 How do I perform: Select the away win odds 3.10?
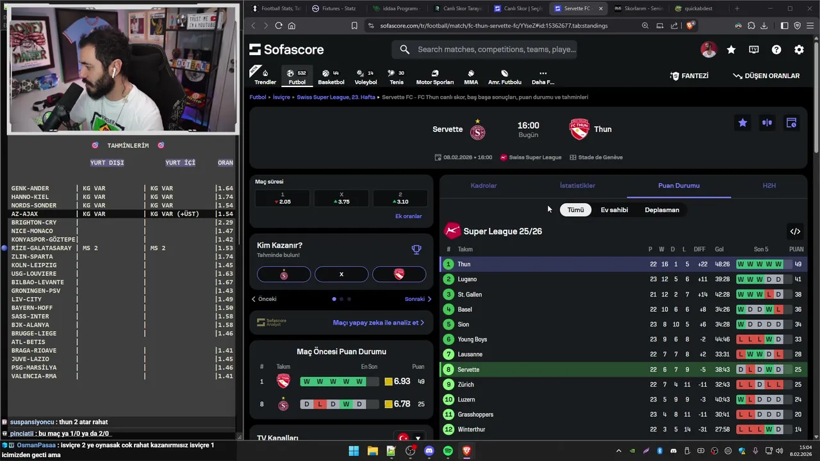[400, 198]
